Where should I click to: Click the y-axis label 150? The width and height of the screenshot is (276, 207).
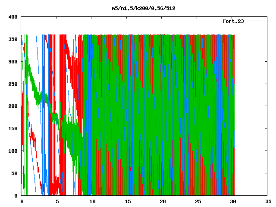[x=13, y=129]
